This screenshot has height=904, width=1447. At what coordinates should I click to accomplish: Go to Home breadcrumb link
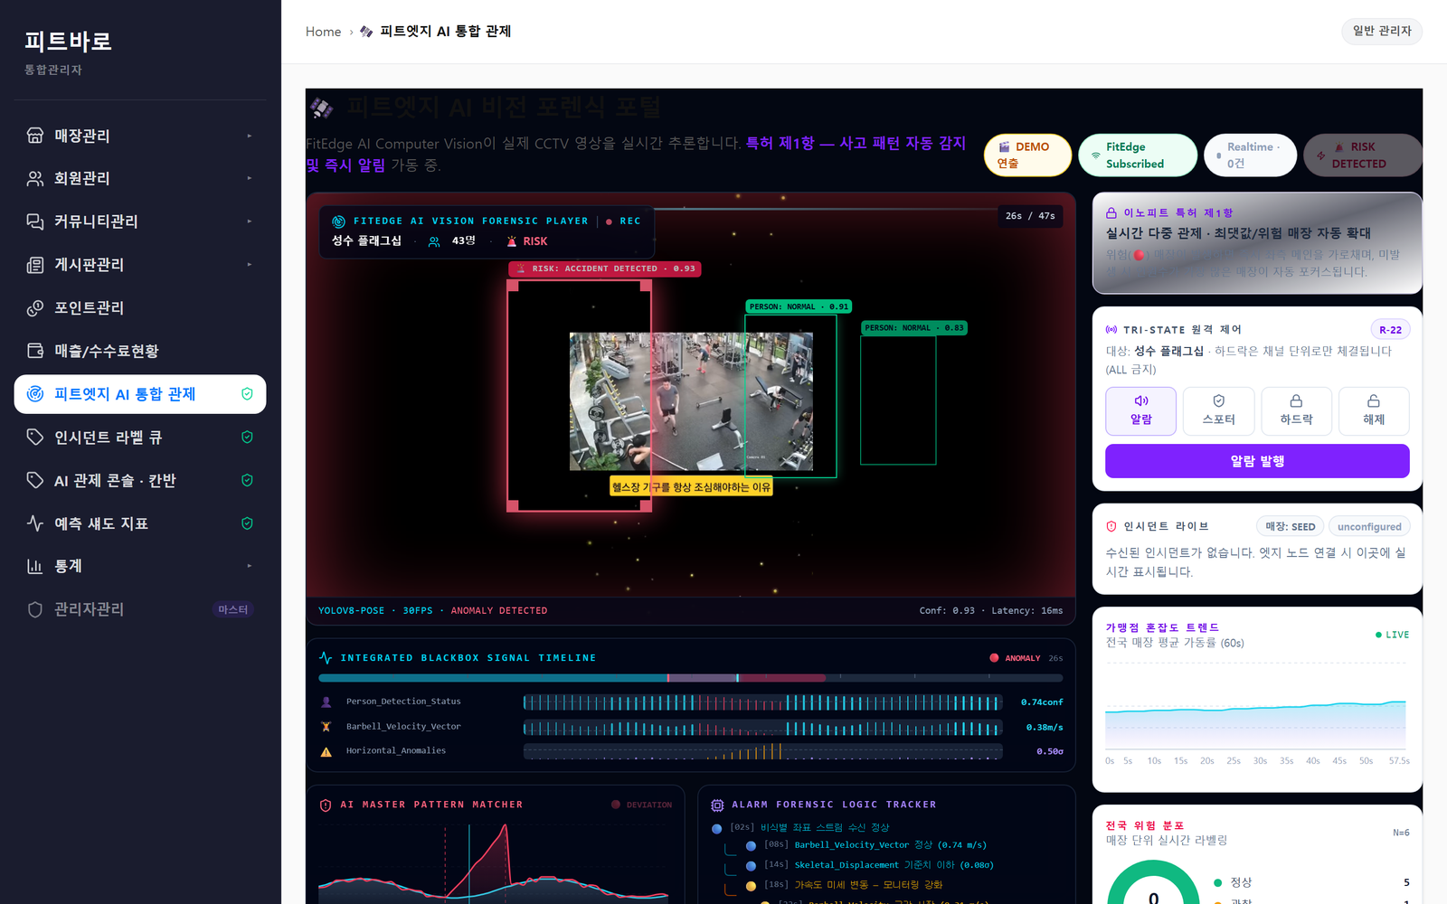coord(323,32)
